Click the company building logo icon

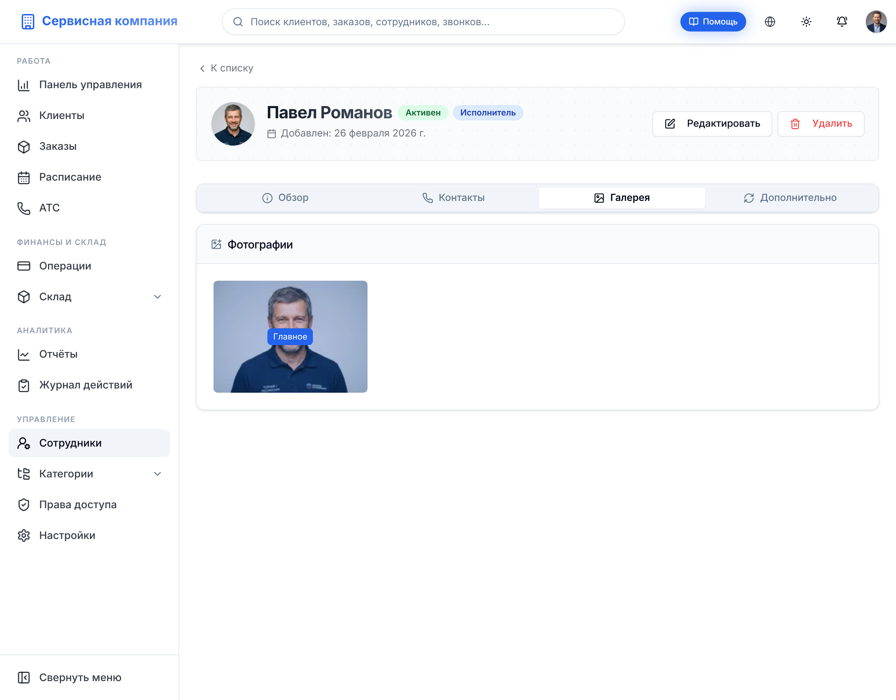tap(28, 21)
